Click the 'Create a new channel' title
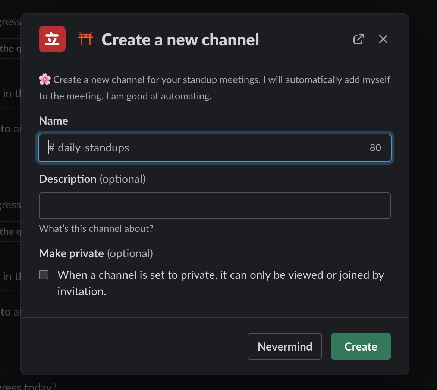This screenshot has width=437, height=390. click(180, 39)
